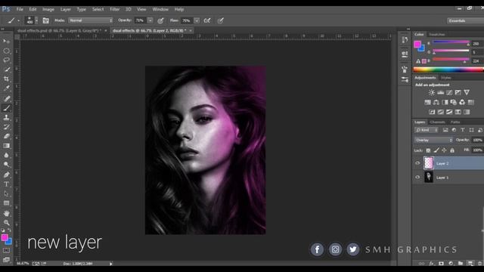Screen dimensions: 484x272
Task: Select the Dodge tool
Action: click(x=6, y=165)
